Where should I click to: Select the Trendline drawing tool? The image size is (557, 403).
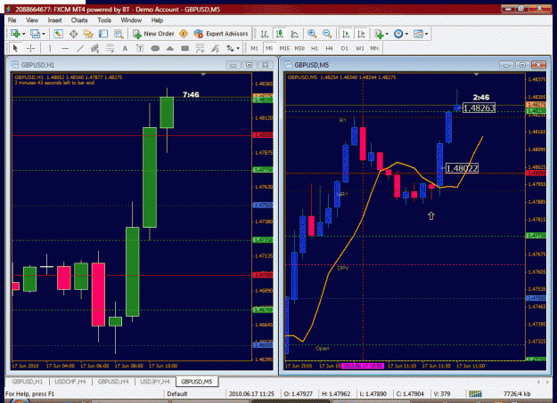pyautogui.click(x=80, y=48)
